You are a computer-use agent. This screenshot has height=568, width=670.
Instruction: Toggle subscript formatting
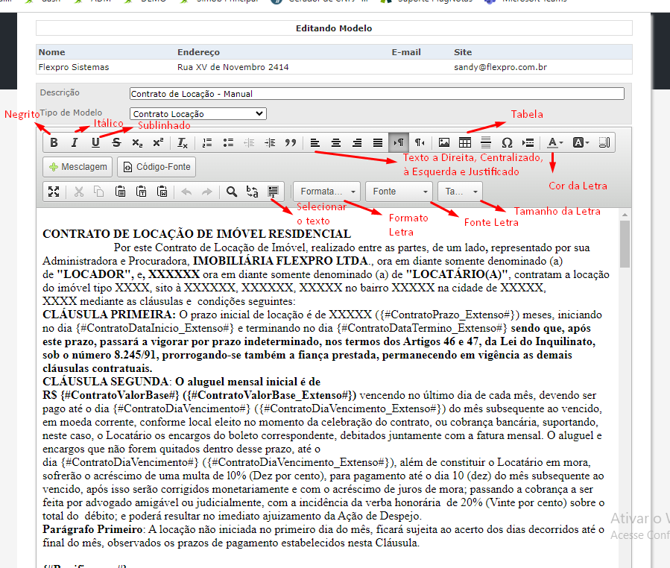point(137,143)
